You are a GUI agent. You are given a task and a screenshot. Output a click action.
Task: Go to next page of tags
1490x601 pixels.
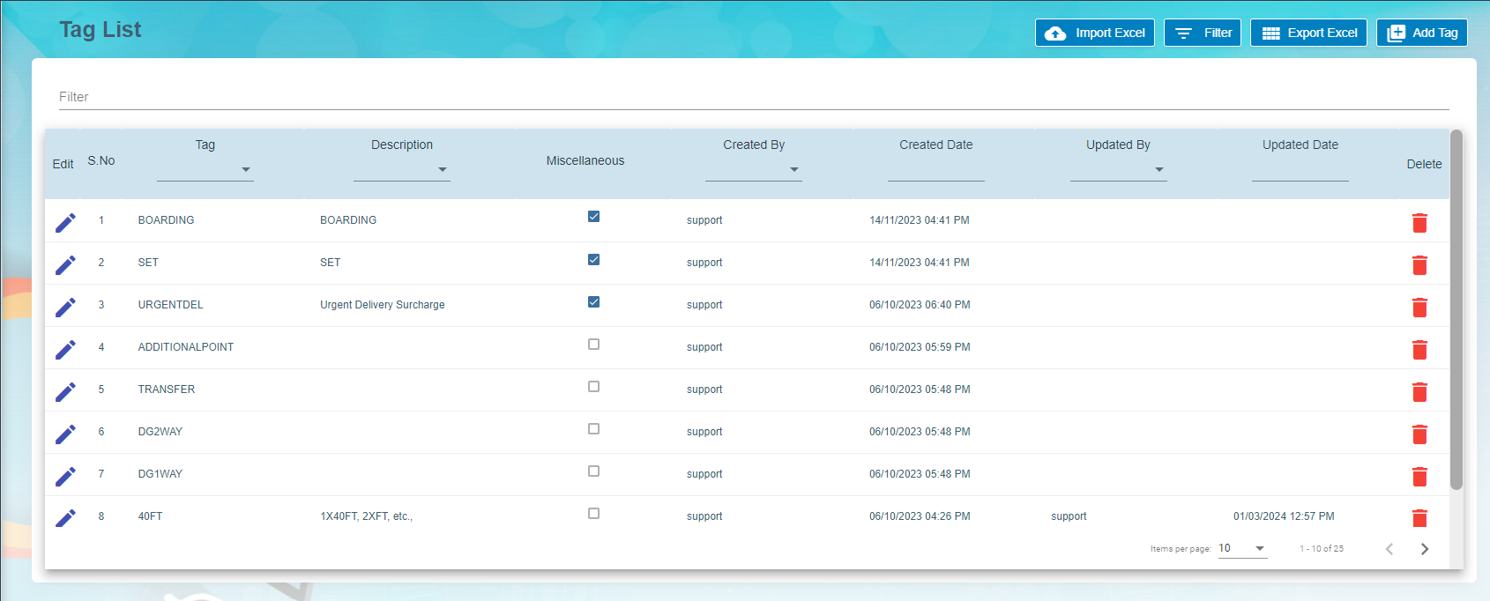point(1424,549)
